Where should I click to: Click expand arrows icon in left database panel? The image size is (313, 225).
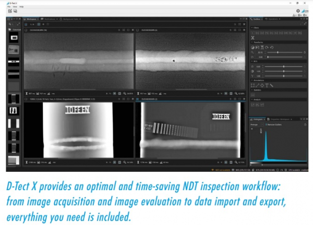18,24
